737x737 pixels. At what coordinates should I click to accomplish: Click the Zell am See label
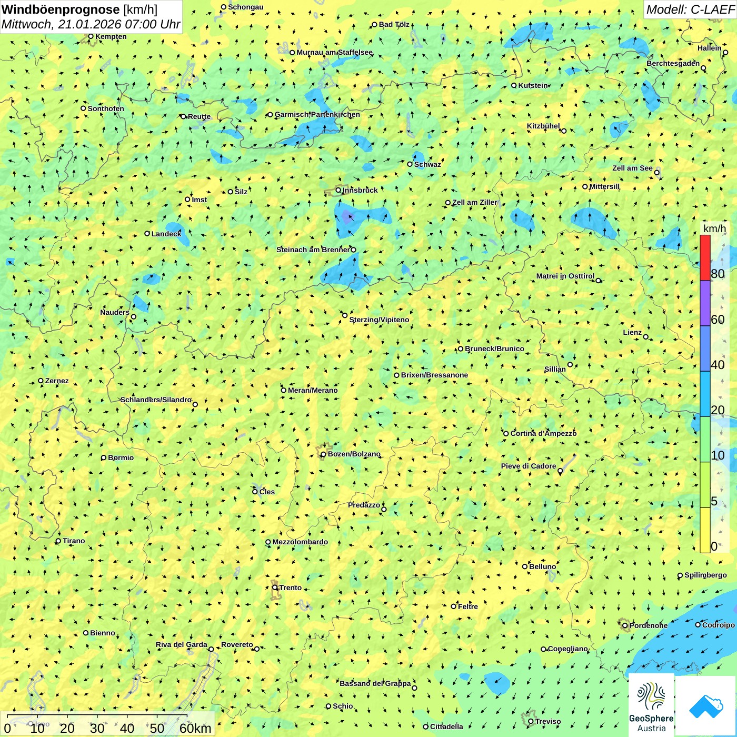click(x=632, y=168)
